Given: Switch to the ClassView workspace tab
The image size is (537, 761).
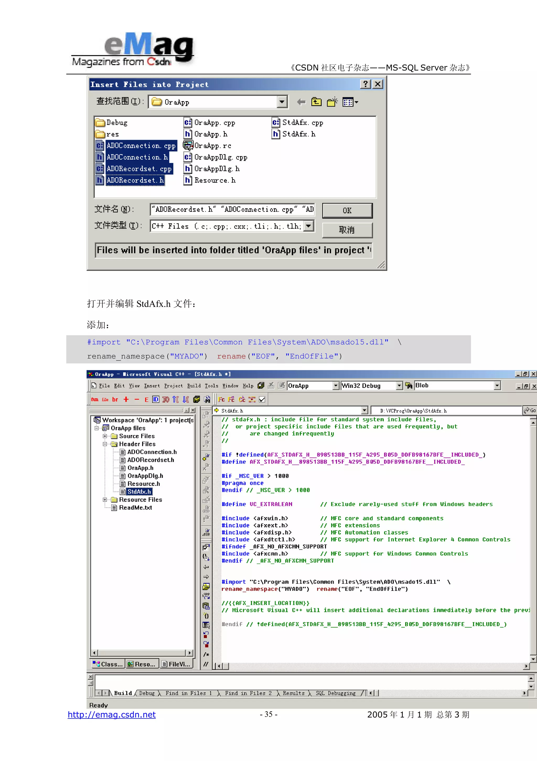Looking at the screenshot, I should tap(108, 664).
